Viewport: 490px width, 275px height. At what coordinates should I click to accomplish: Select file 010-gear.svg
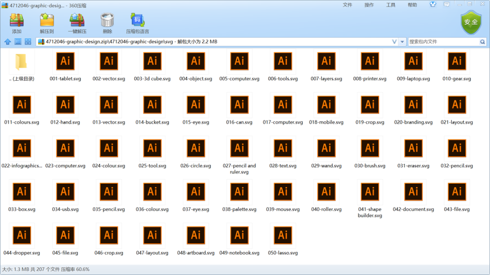(457, 66)
